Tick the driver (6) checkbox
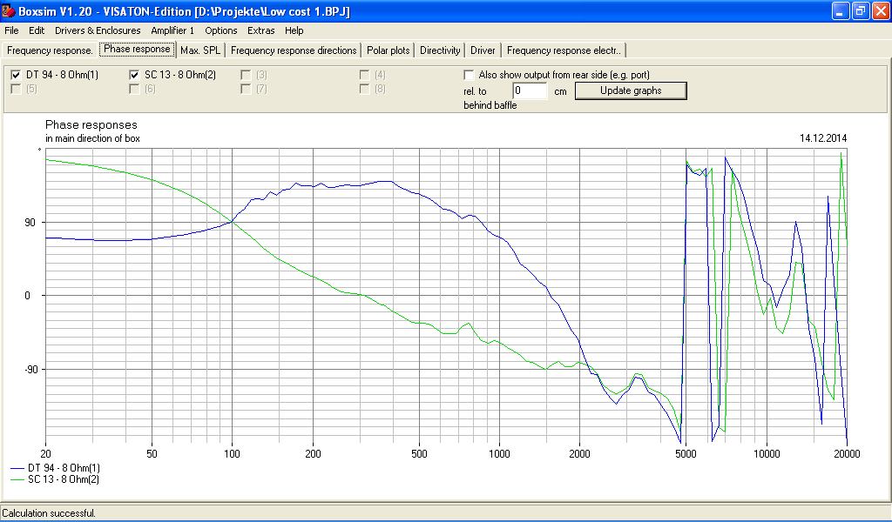The image size is (892, 522). 134,90
